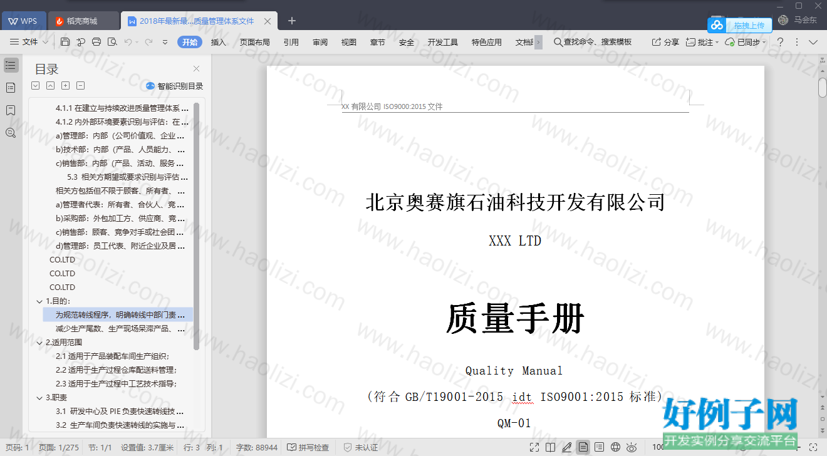Select outline item 2.1 适用于产品装配车间生产组织

pyautogui.click(x=113, y=356)
